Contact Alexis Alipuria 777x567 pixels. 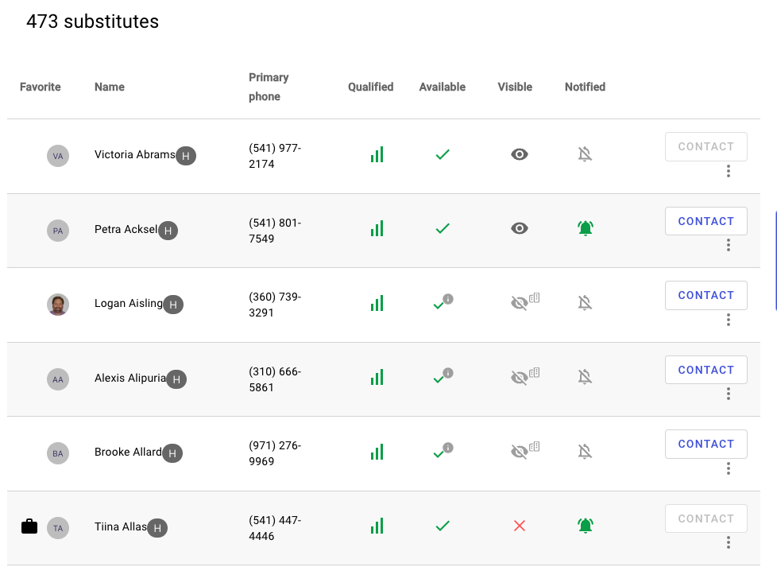tap(706, 370)
